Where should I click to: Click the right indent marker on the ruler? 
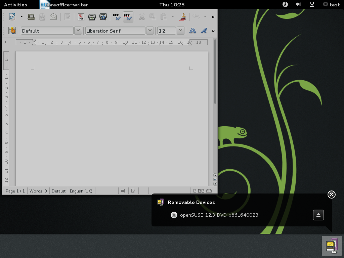(x=189, y=43)
